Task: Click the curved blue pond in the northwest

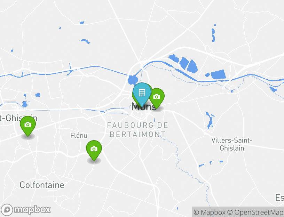Action: (85, 41)
